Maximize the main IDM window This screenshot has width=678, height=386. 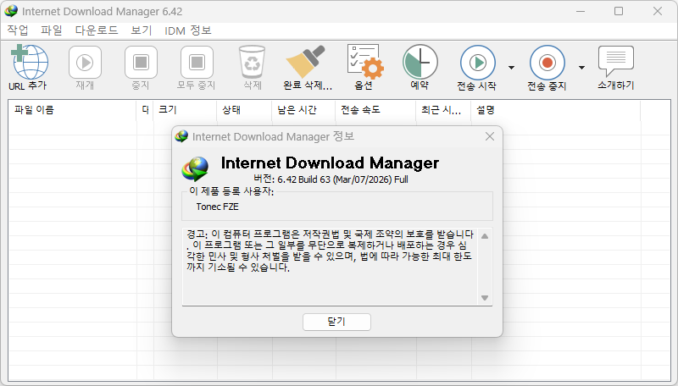pos(619,11)
